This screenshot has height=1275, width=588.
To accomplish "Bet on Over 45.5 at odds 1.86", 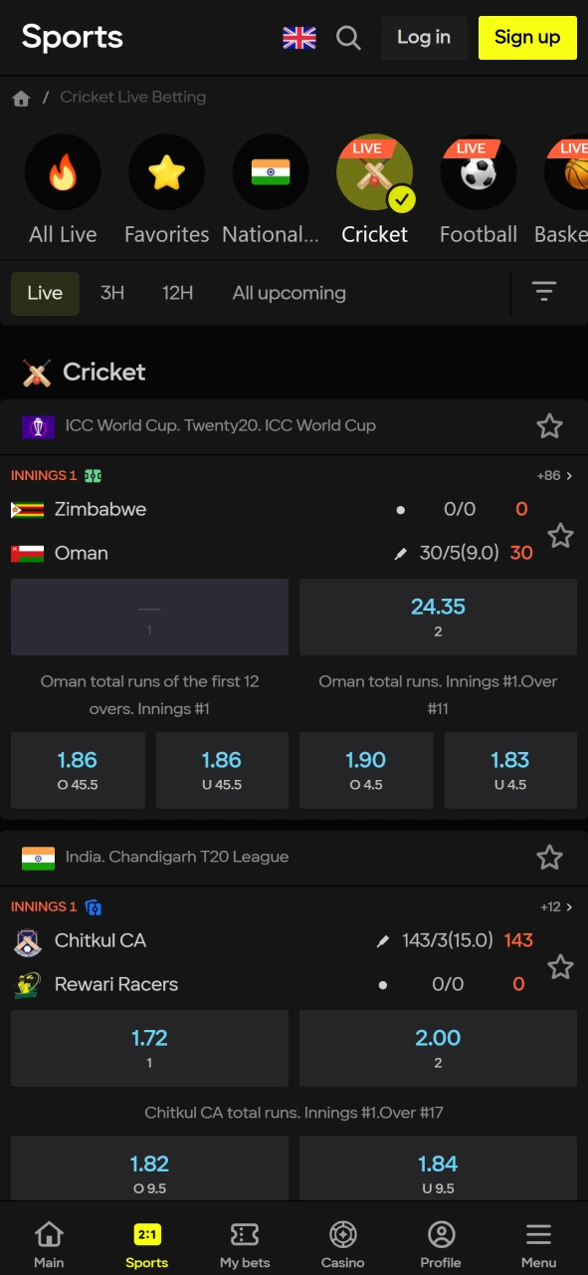I will coord(78,769).
